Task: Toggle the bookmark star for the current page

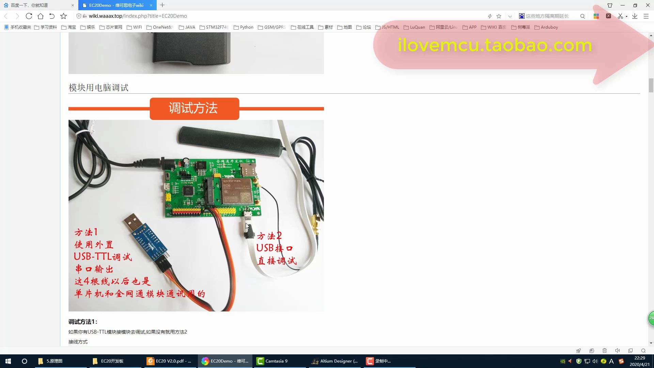Action: 498,16
